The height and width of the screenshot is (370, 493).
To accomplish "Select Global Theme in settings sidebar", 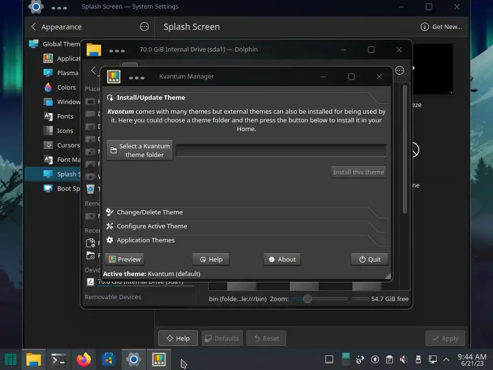I will (54, 44).
